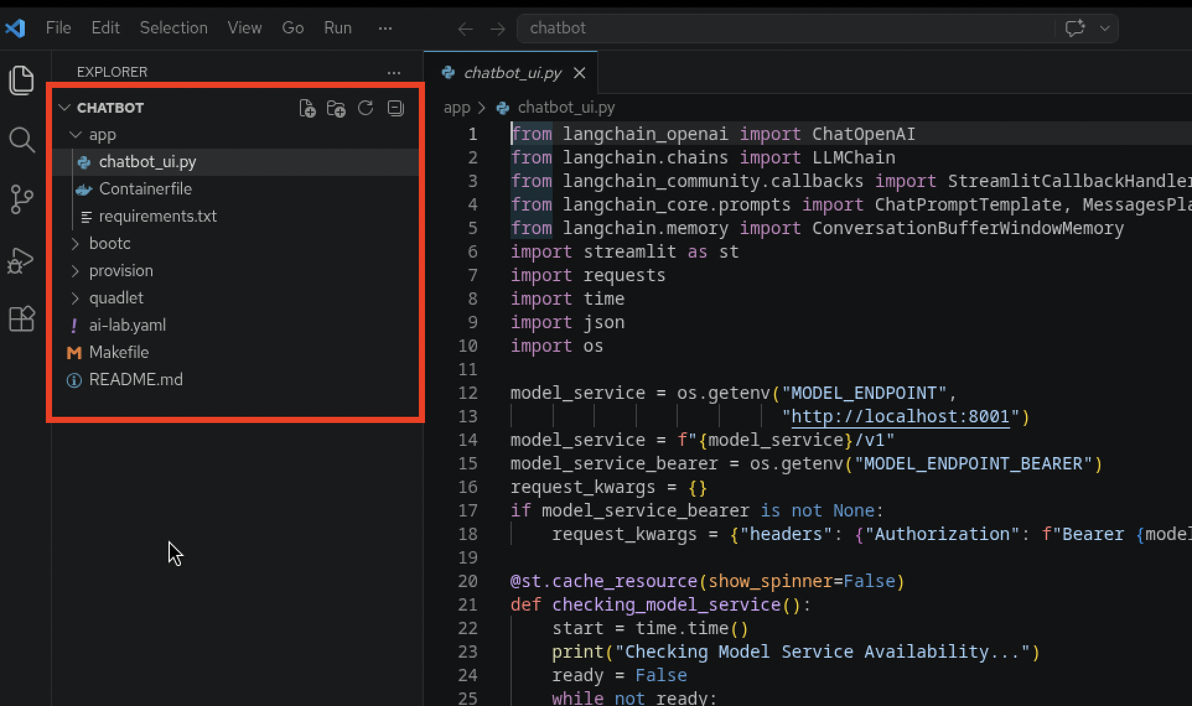Toggle the chat icon in title bar

(x=1075, y=28)
